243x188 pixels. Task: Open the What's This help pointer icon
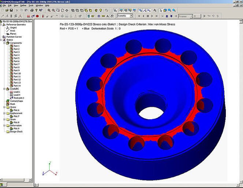[41, 10]
